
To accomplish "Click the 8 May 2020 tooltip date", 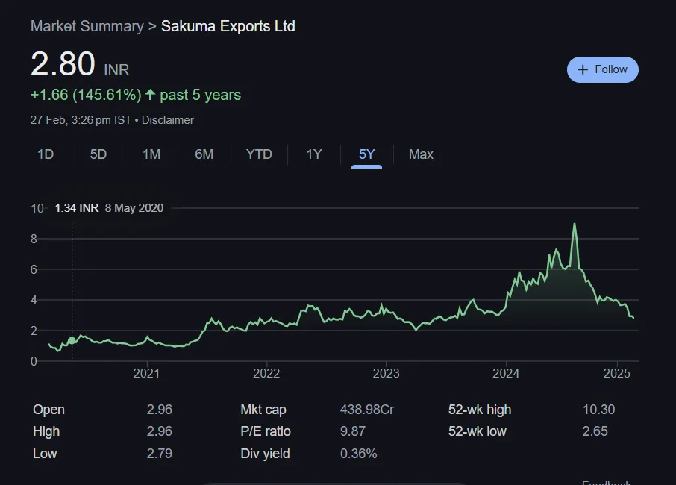I will pos(134,207).
